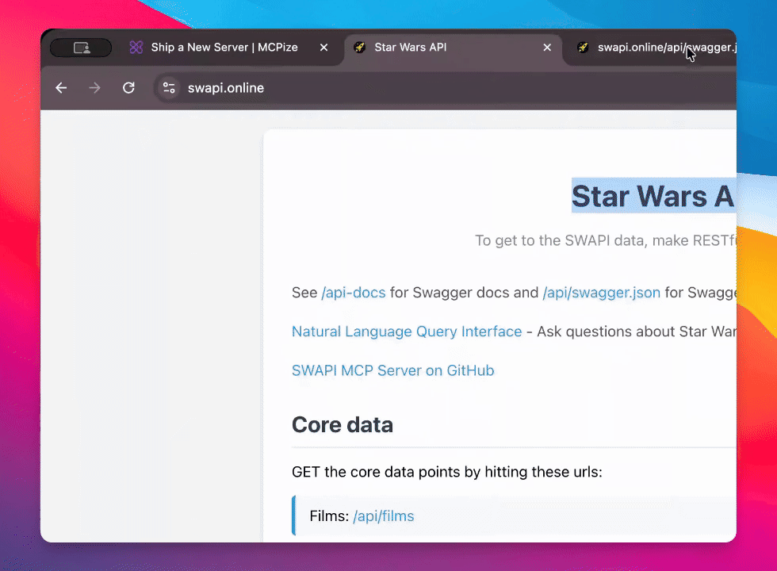
Task: Close the Ship a New Server tab
Action: [x=323, y=47]
